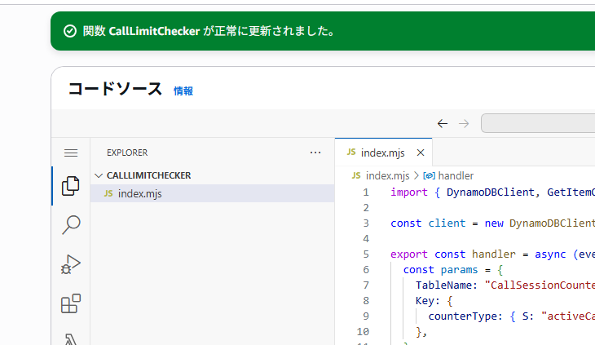Image resolution: width=595 pixels, height=345 pixels.
Task: Open the Extensions view
Action: (71, 304)
